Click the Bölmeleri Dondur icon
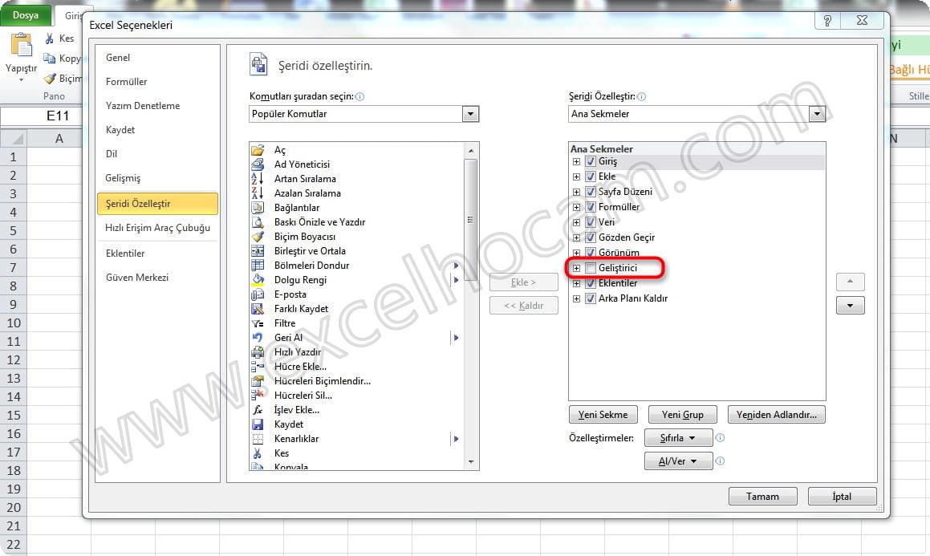 (258, 266)
